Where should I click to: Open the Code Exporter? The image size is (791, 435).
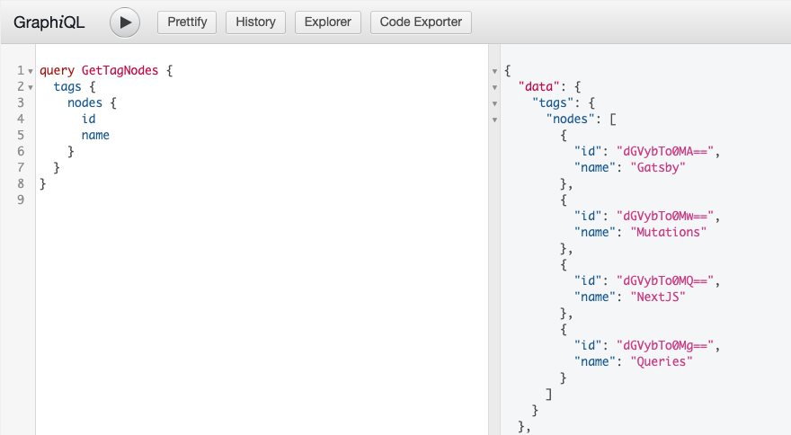click(x=421, y=22)
